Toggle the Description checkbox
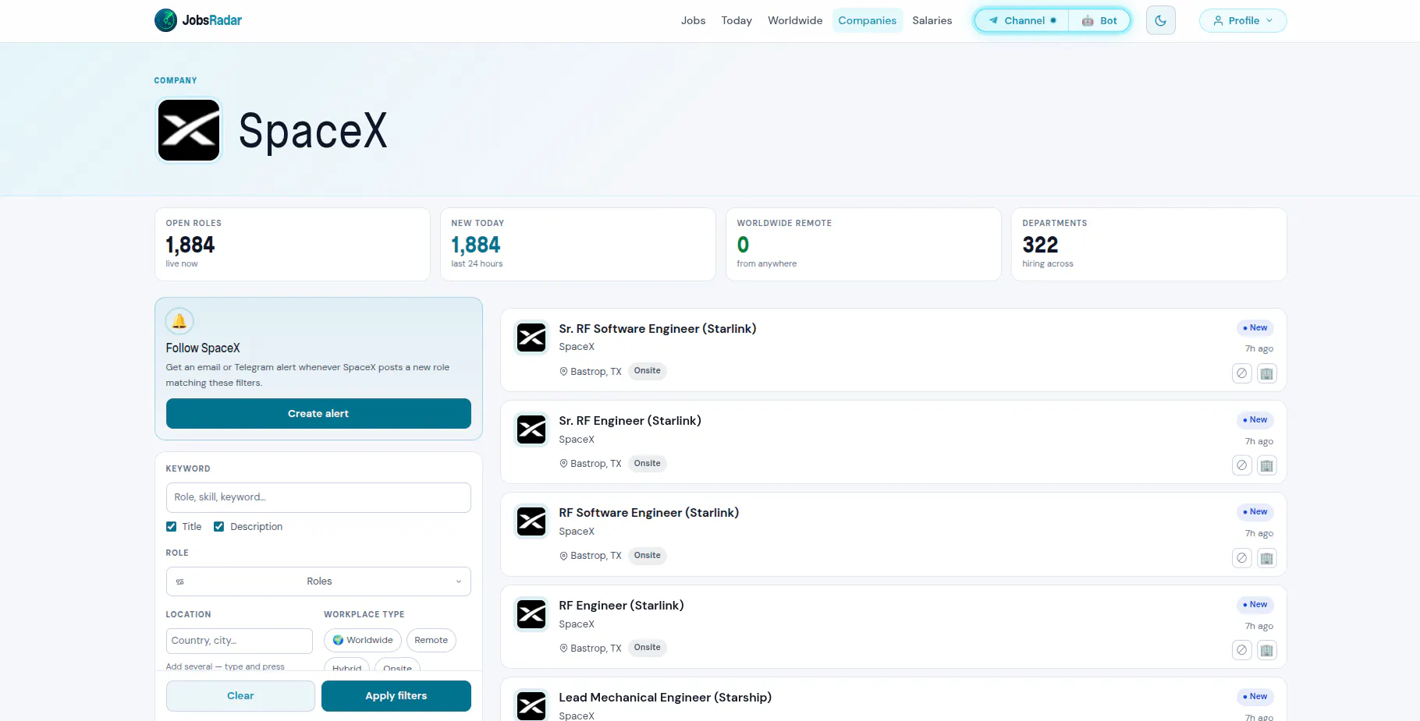This screenshot has width=1420, height=721. pos(218,527)
